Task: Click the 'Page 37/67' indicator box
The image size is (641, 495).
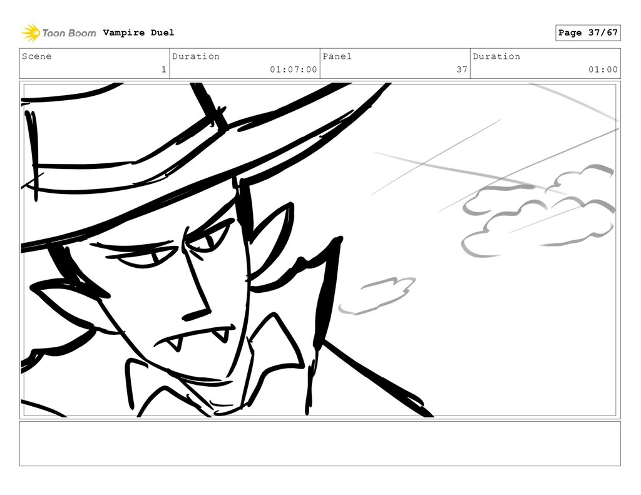Action: tap(588, 33)
